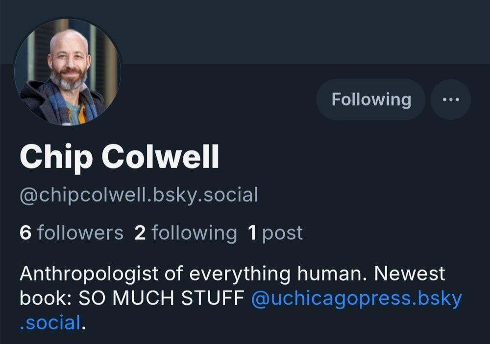Click Chip Colwell's round profile avatar

pos(68,72)
